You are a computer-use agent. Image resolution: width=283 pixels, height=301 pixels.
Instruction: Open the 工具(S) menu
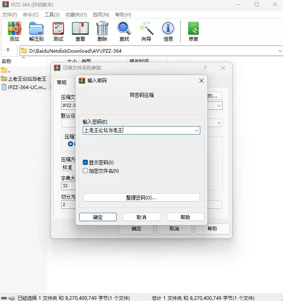[x=52, y=15]
